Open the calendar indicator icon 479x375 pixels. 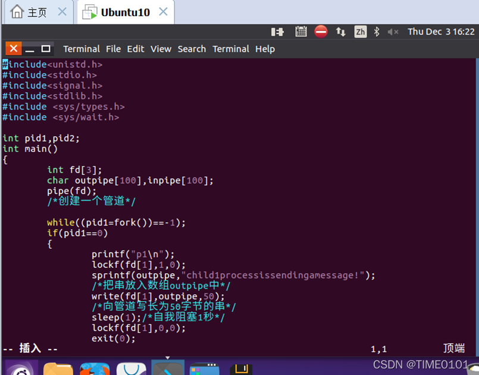point(301,32)
